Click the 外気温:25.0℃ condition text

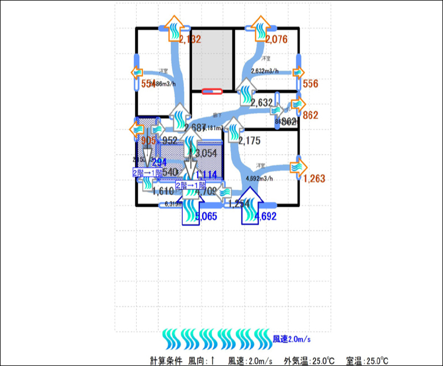[x=309, y=360]
